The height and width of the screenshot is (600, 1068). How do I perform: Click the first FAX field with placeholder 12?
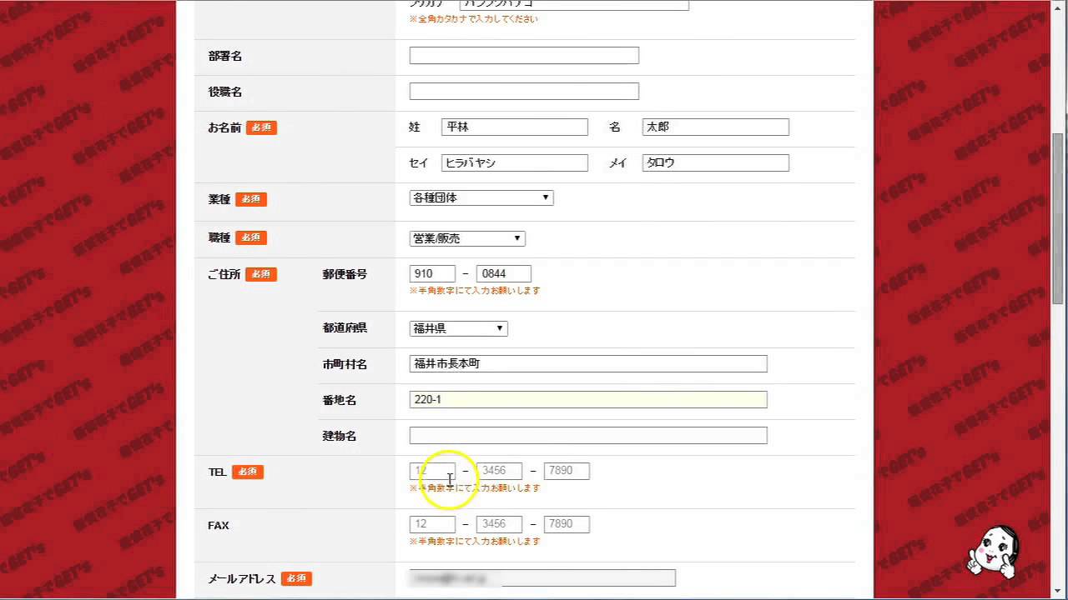click(x=432, y=524)
